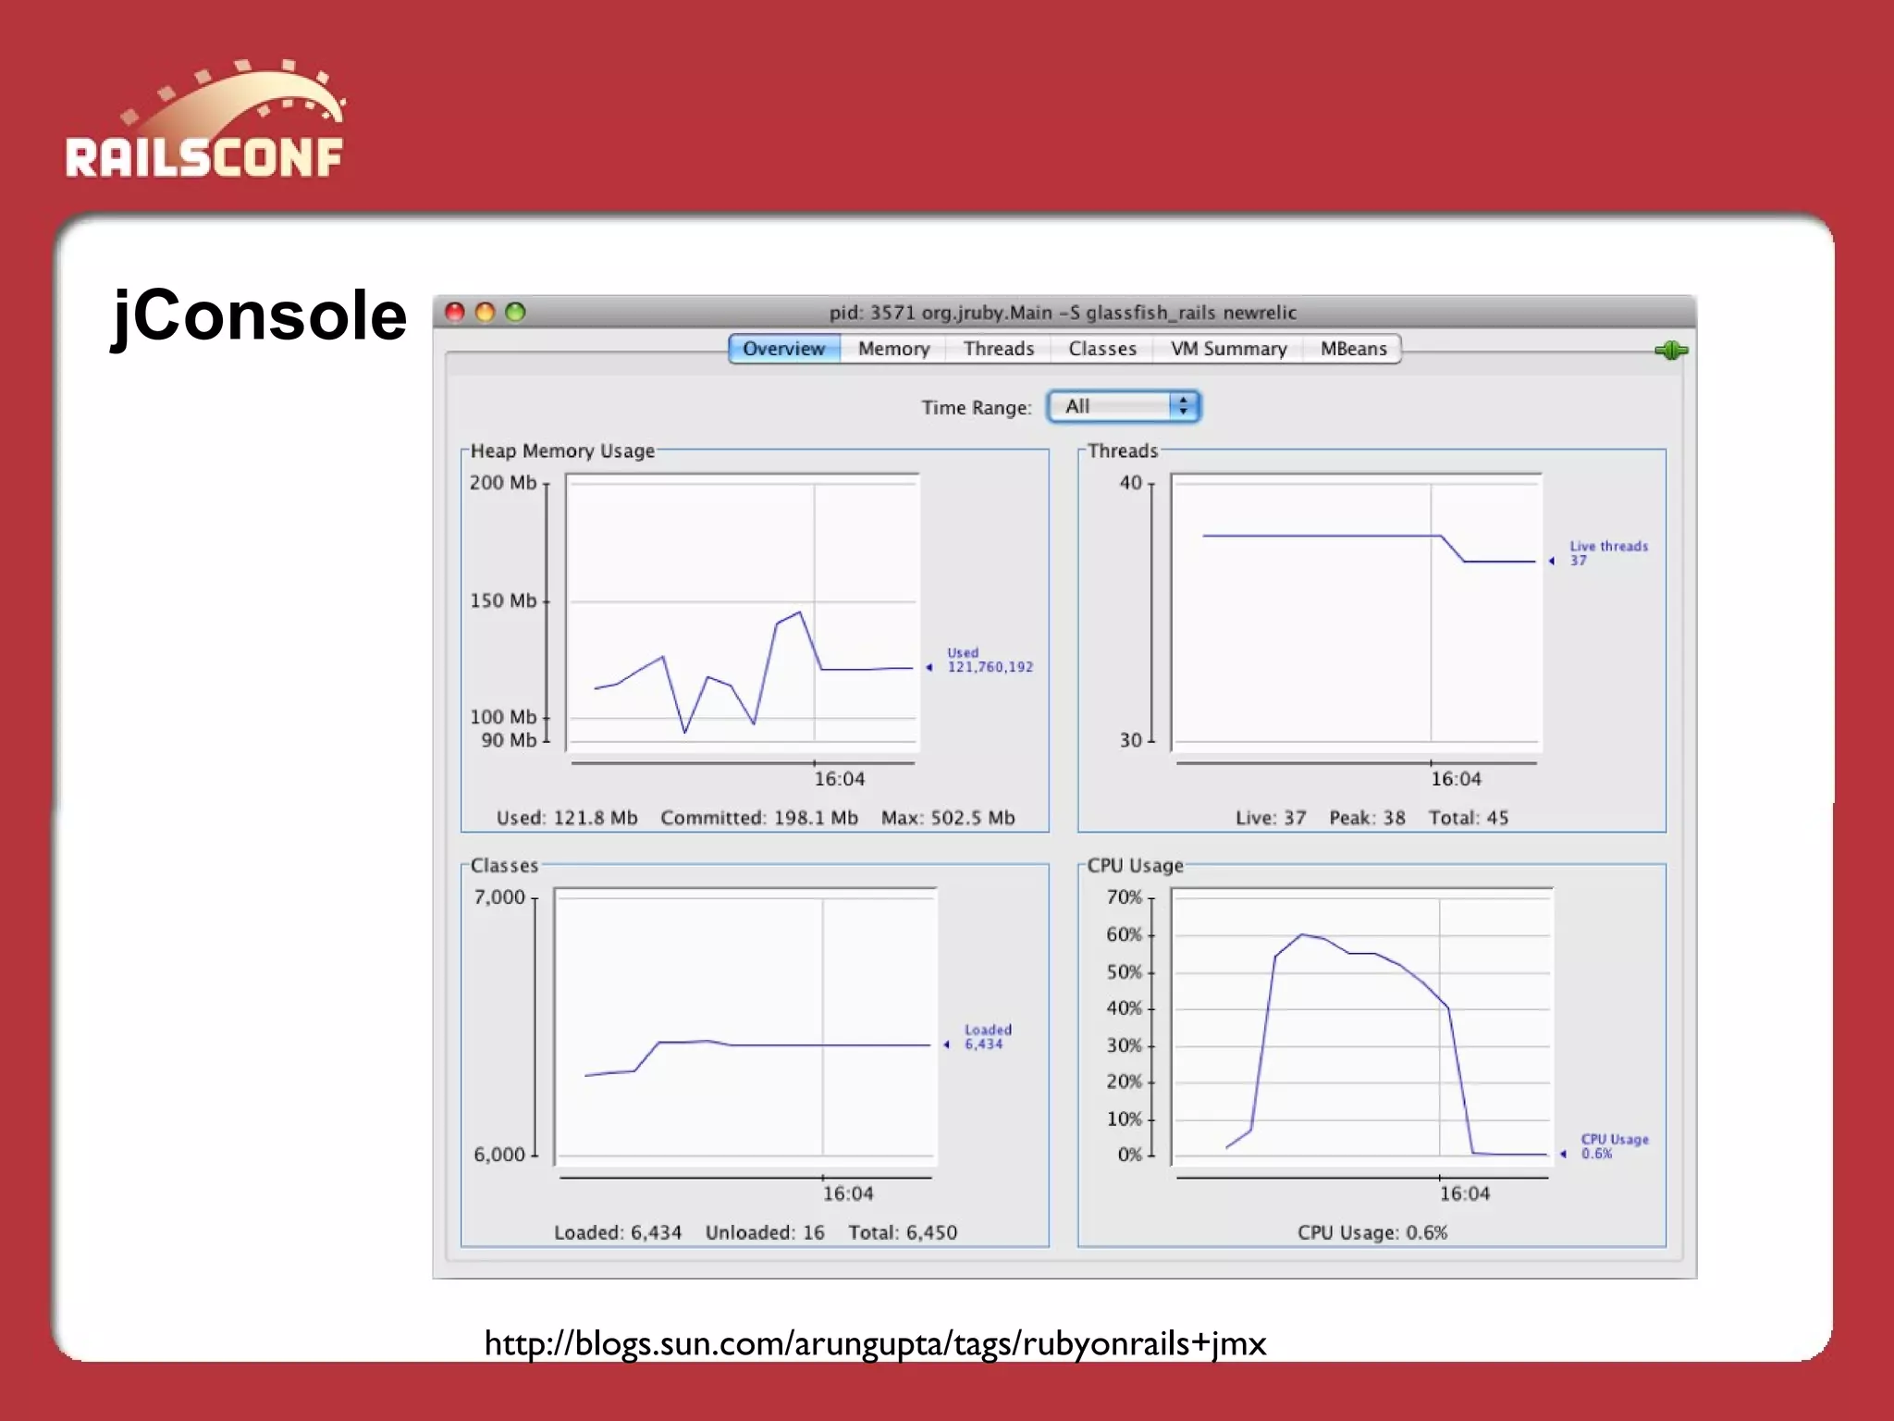The height and width of the screenshot is (1421, 1894).
Task: Click the CPU Usage chart plot
Action: pos(1361,1025)
